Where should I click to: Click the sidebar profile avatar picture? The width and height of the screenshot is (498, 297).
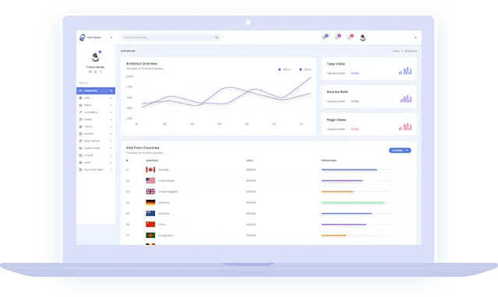coord(95,57)
